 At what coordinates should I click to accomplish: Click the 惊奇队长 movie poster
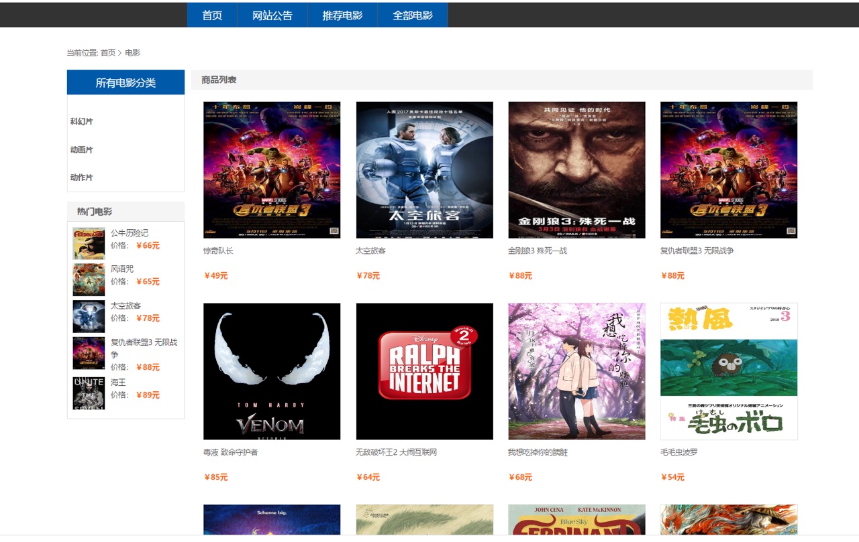272,170
